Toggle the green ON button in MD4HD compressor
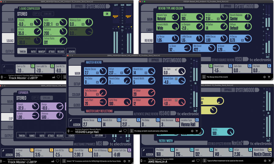The image size is (274, 164). pyautogui.click(x=107, y=14)
